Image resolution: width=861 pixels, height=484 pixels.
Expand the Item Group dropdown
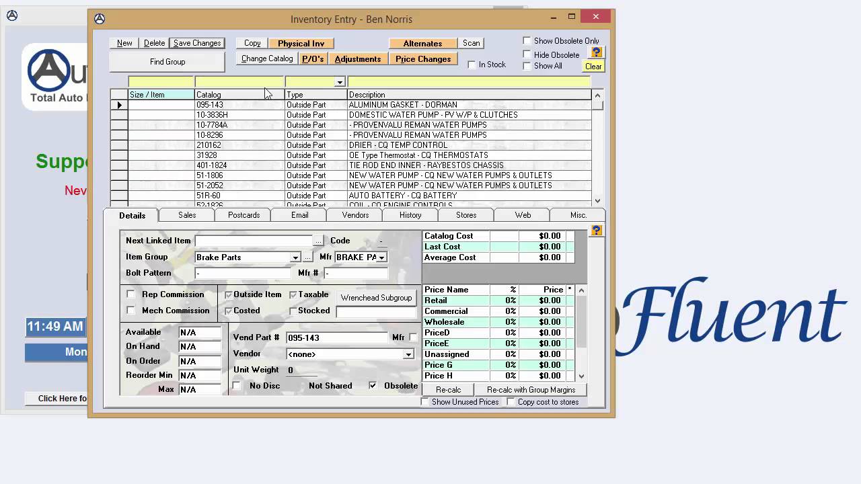point(295,257)
